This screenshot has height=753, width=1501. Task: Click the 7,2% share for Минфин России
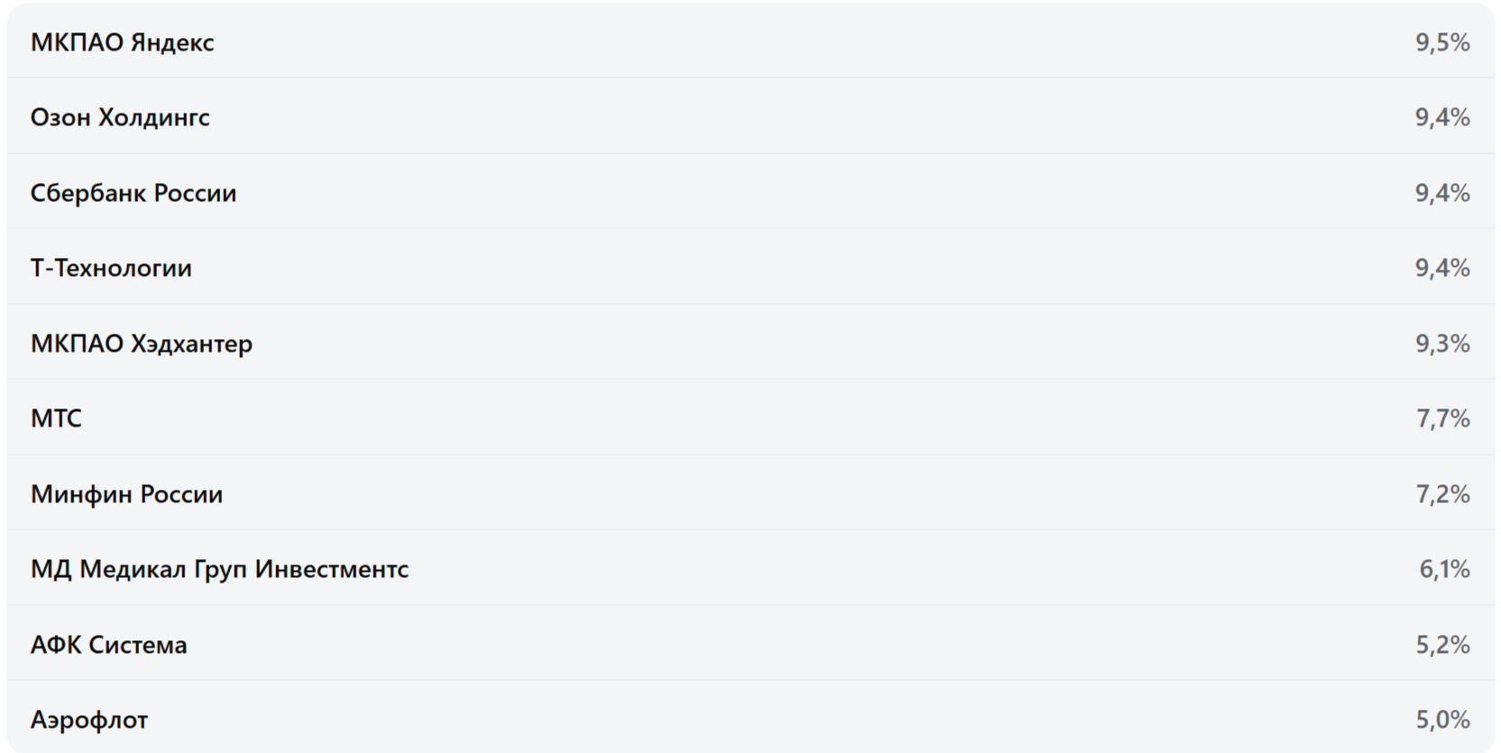(1442, 494)
